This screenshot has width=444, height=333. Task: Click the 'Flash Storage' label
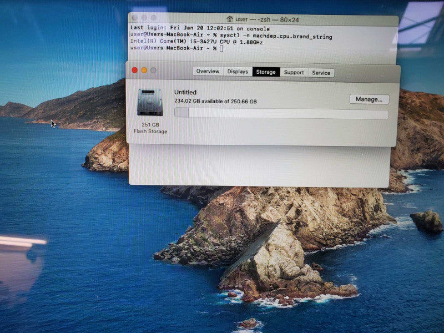[150, 132]
